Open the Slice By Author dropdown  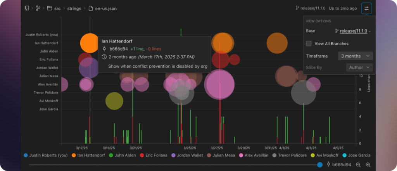(359, 67)
